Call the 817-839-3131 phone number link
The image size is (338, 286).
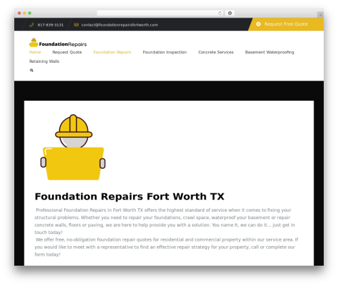pos(51,25)
